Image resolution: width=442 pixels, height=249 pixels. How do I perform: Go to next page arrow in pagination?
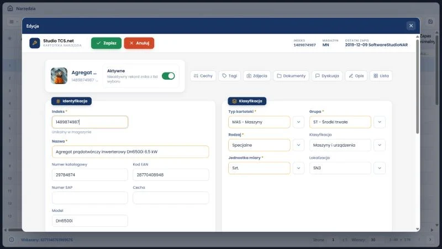pos(430,240)
